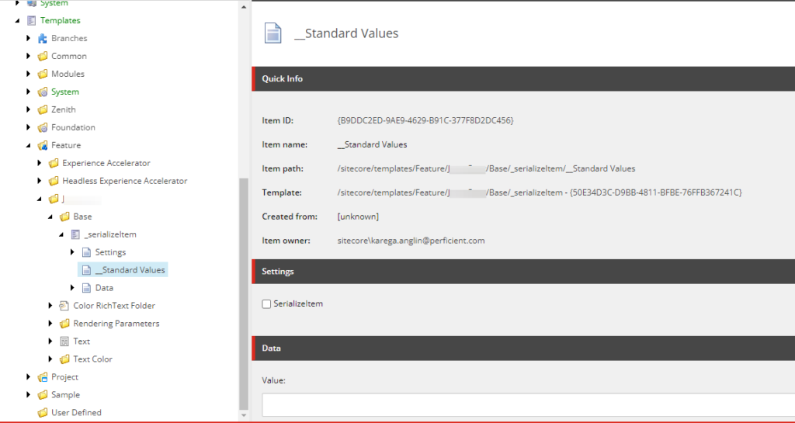795x423 pixels.
Task: Expand the Data section under _serializeItem
Action: pos(72,288)
